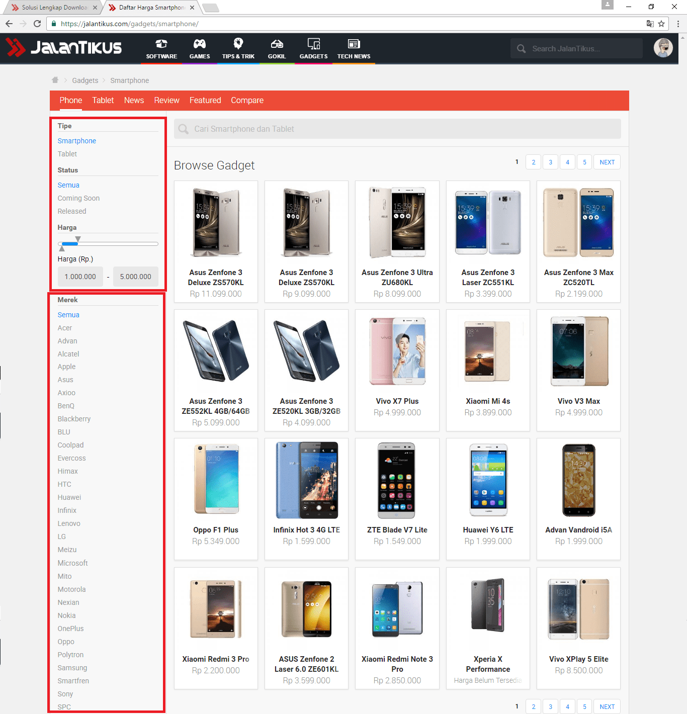The width and height of the screenshot is (687, 714).
Task: Switch to the Phone tab
Action: point(71,101)
